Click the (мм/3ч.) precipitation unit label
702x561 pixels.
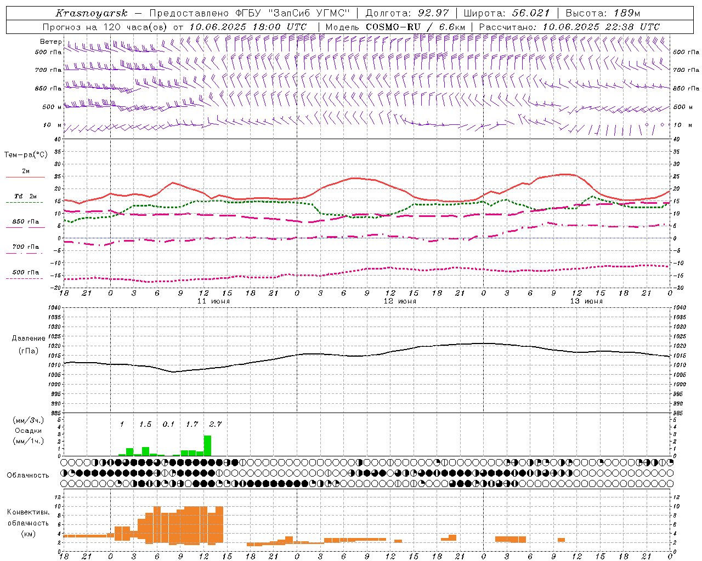(x=29, y=420)
